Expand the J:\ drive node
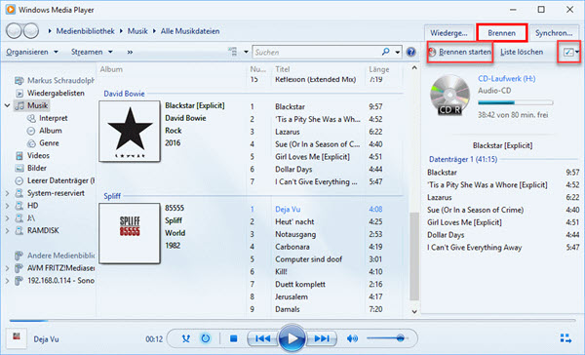The image size is (585, 355). pyautogui.click(x=7, y=218)
